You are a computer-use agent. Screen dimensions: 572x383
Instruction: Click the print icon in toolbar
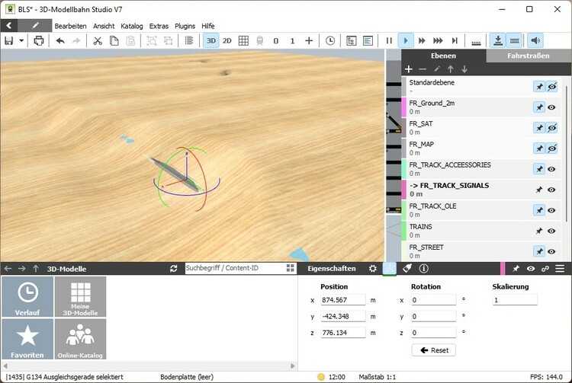point(38,40)
